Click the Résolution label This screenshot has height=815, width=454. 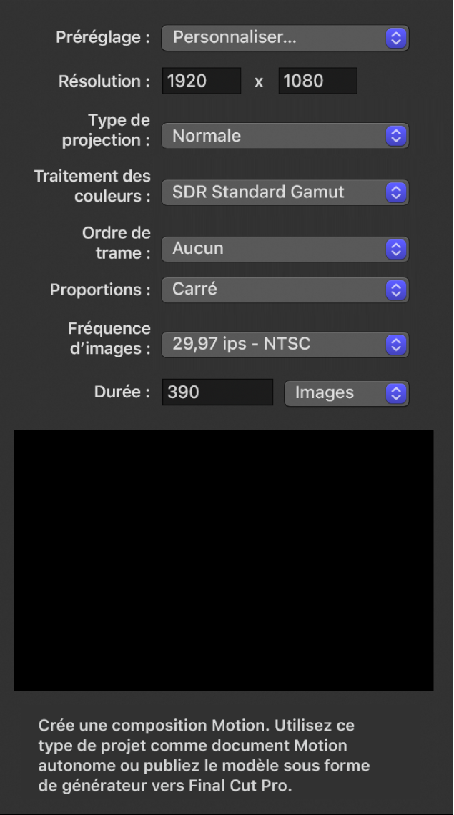pos(104,81)
